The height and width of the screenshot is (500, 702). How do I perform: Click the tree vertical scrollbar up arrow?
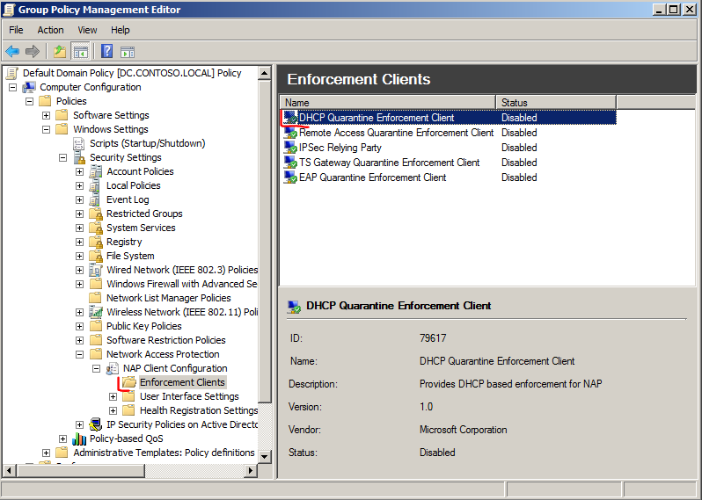point(265,73)
